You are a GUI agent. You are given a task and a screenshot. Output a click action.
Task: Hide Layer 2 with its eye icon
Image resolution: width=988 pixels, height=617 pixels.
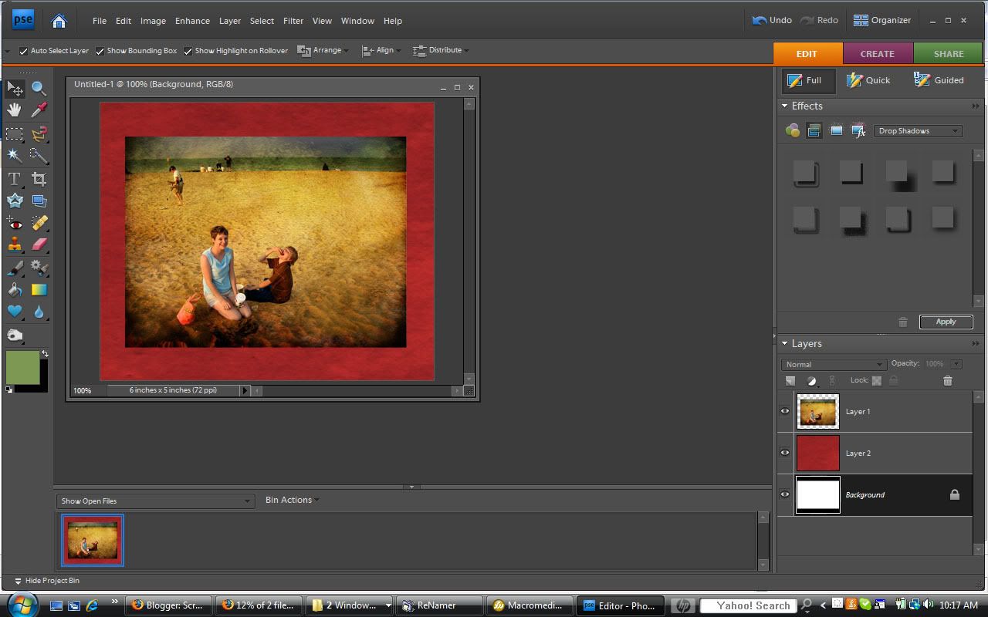[x=785, y=453]
